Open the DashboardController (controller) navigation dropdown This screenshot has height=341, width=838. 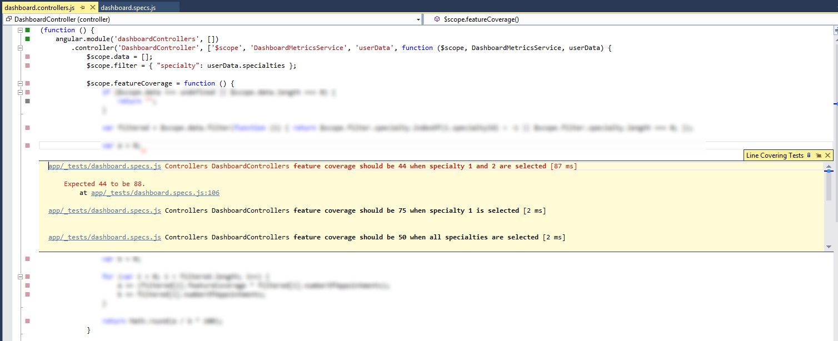tap(213, 19)
